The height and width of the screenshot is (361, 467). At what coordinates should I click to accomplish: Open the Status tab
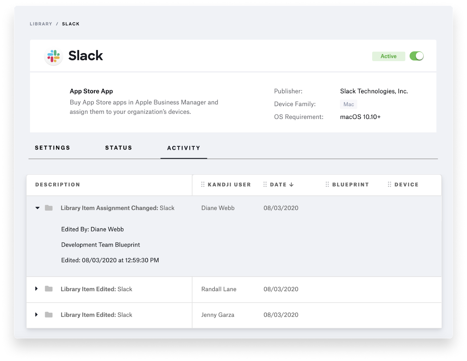(x=119, y=148)
